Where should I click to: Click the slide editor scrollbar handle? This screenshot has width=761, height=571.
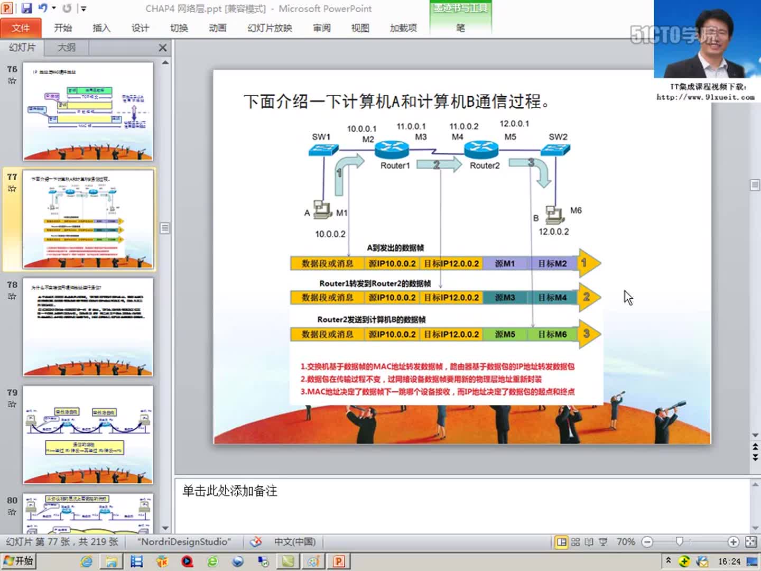[755, 185]
